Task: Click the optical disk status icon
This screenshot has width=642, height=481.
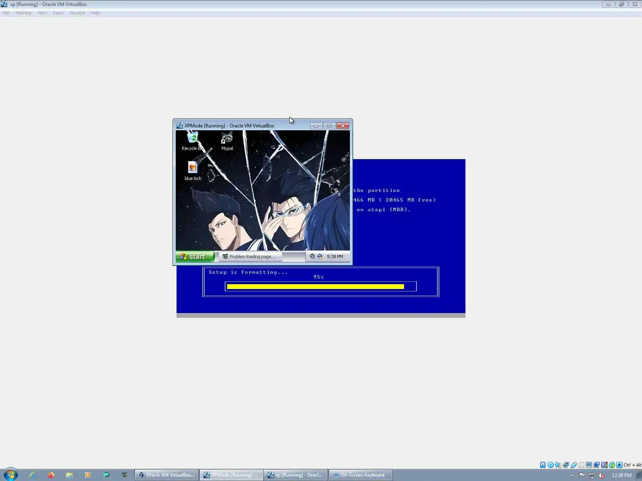Action: 551,465
